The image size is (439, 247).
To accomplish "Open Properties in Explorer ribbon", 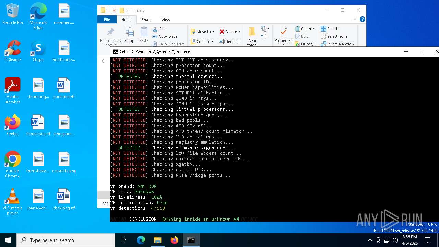I will (283, 37).
